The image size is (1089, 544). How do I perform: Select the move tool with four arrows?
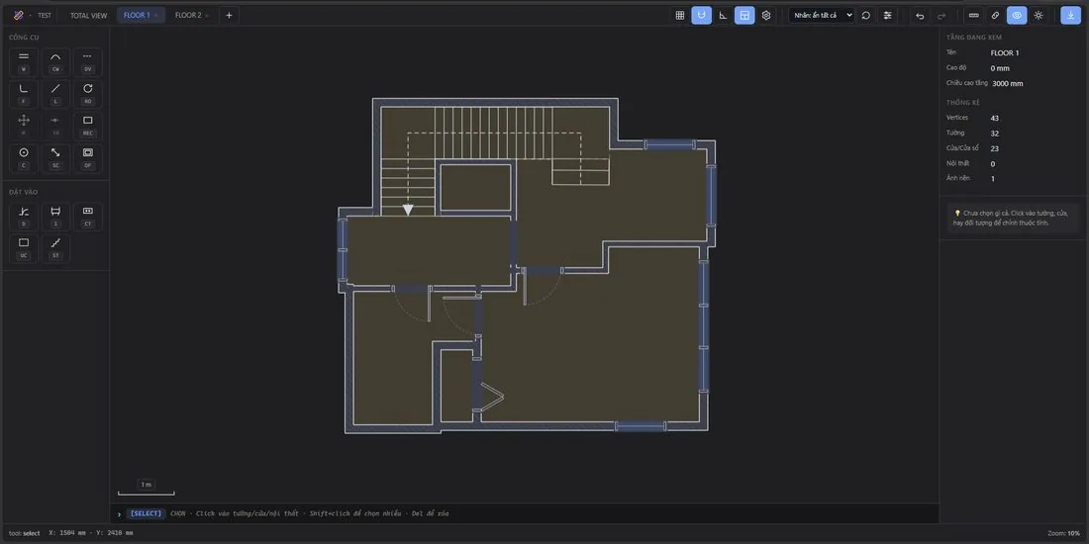(x=24, y=126)
